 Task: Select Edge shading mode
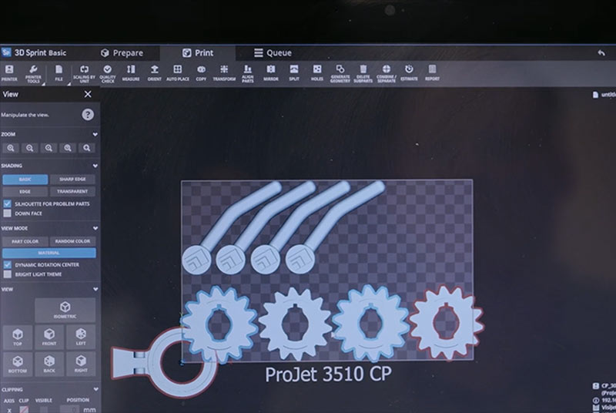(x=25, y=191)
